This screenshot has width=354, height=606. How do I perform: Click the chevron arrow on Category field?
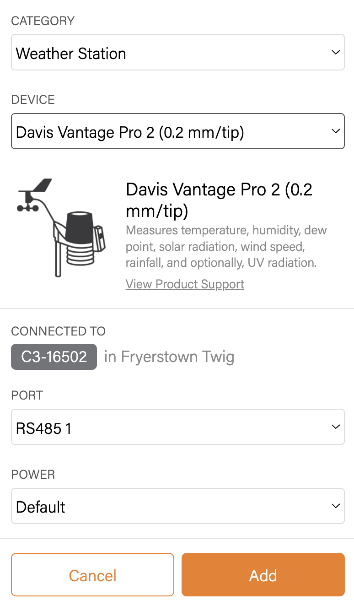[336, 53]
